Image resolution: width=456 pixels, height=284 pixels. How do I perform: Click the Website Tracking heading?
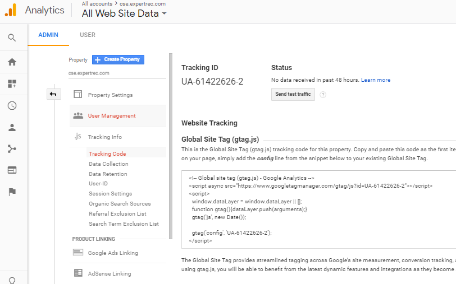pyautogui.click(x=209, y=123)
